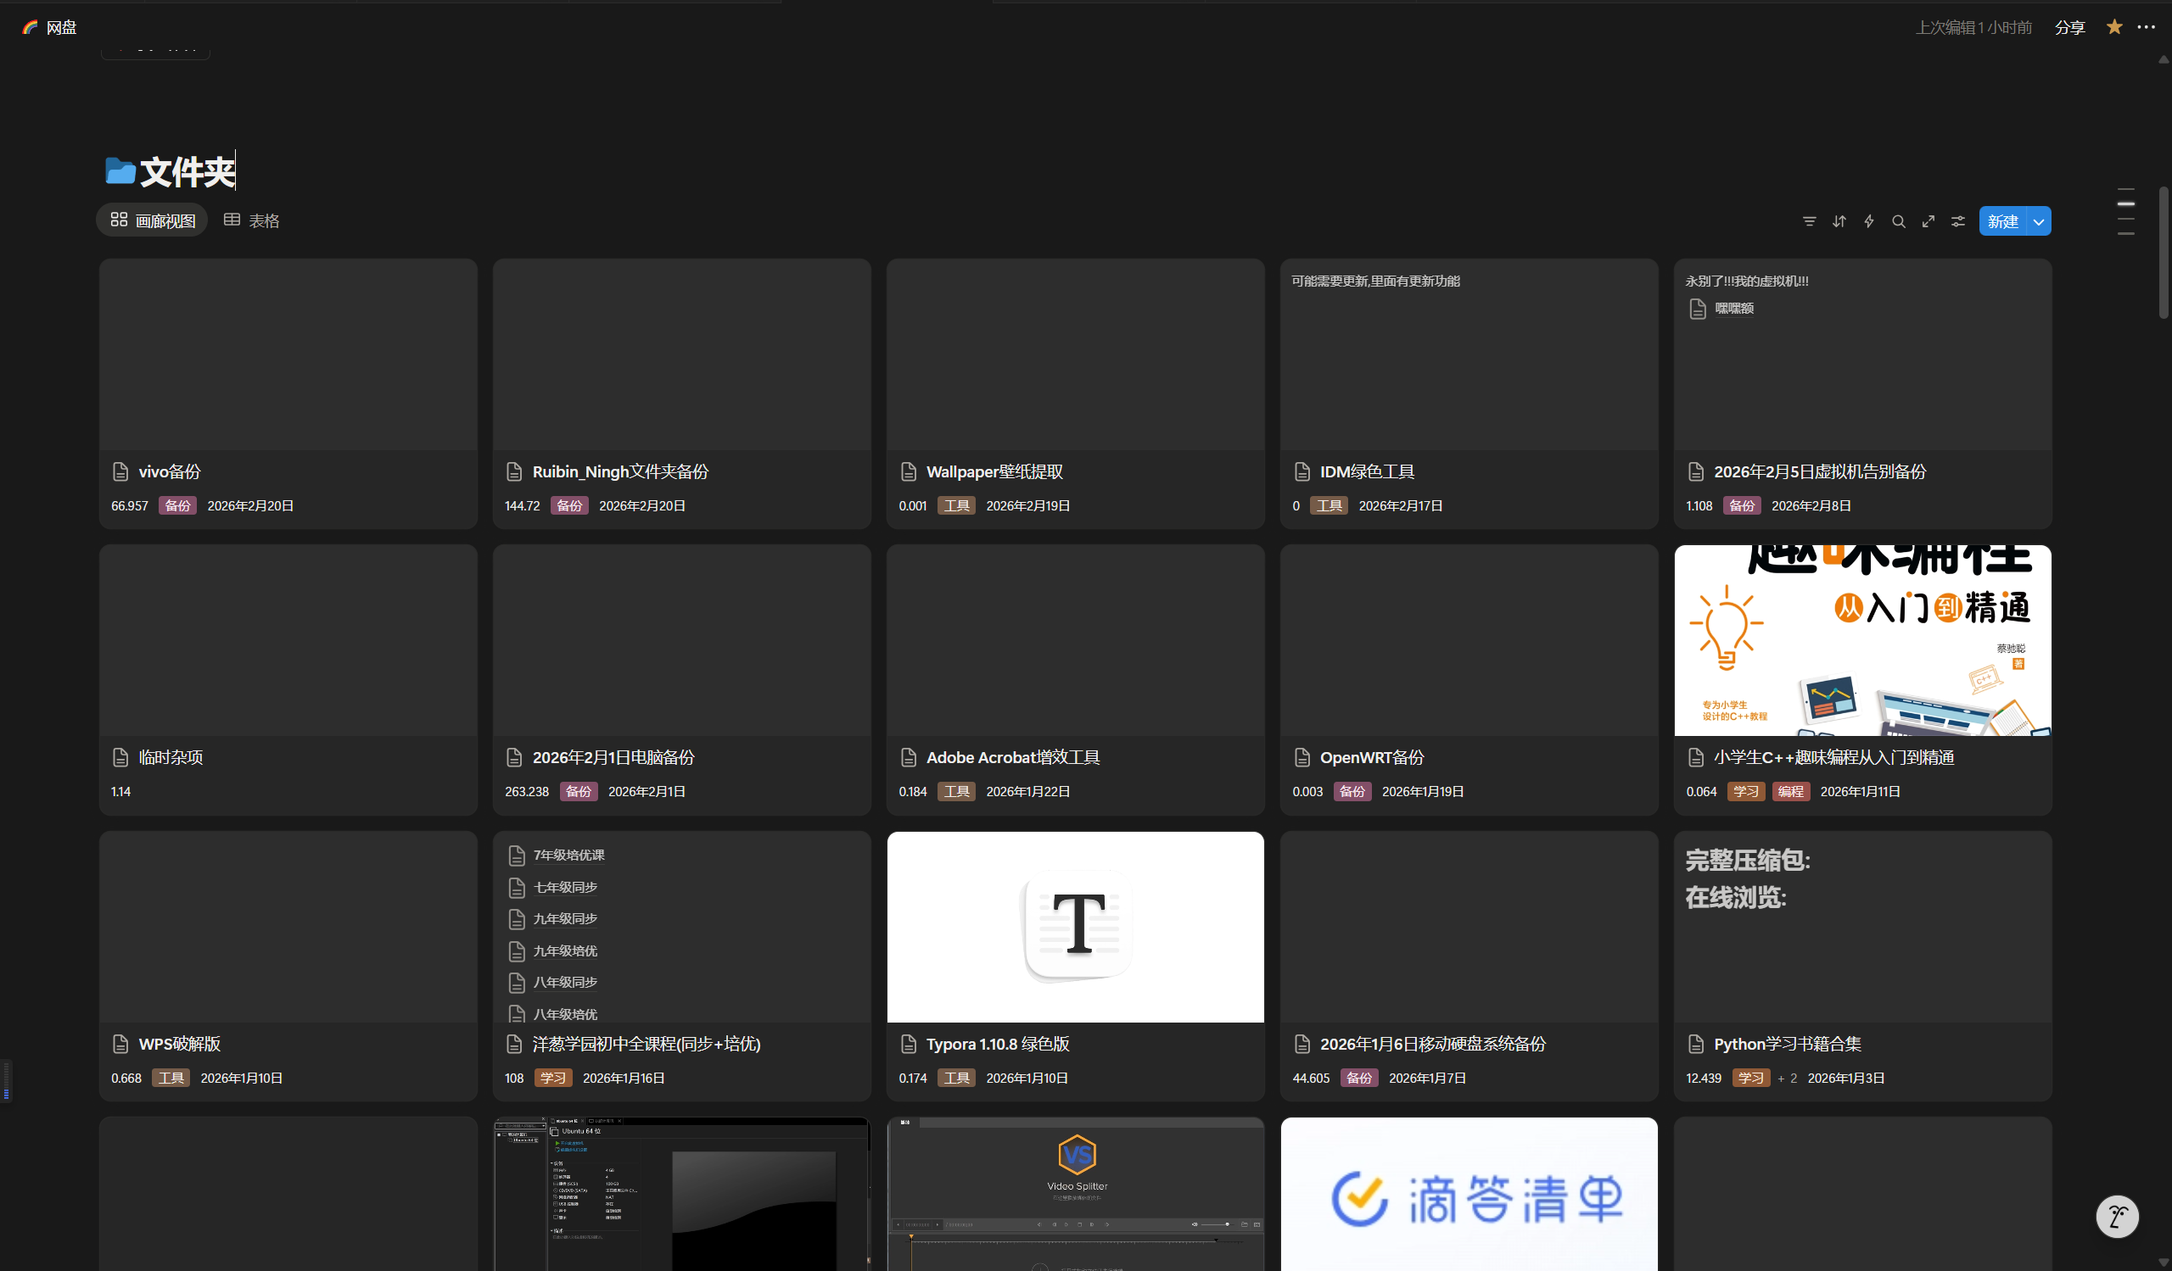Click the database search magnifier icon
The width and height of the screenshot is (2172, 1271).
point(1898,221)
